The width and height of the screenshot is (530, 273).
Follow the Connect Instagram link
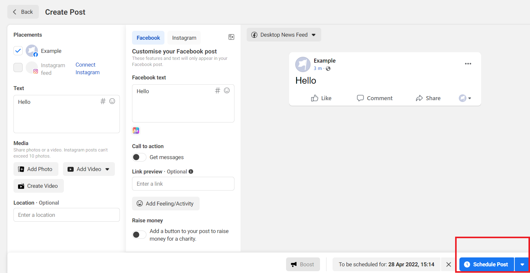87,69
